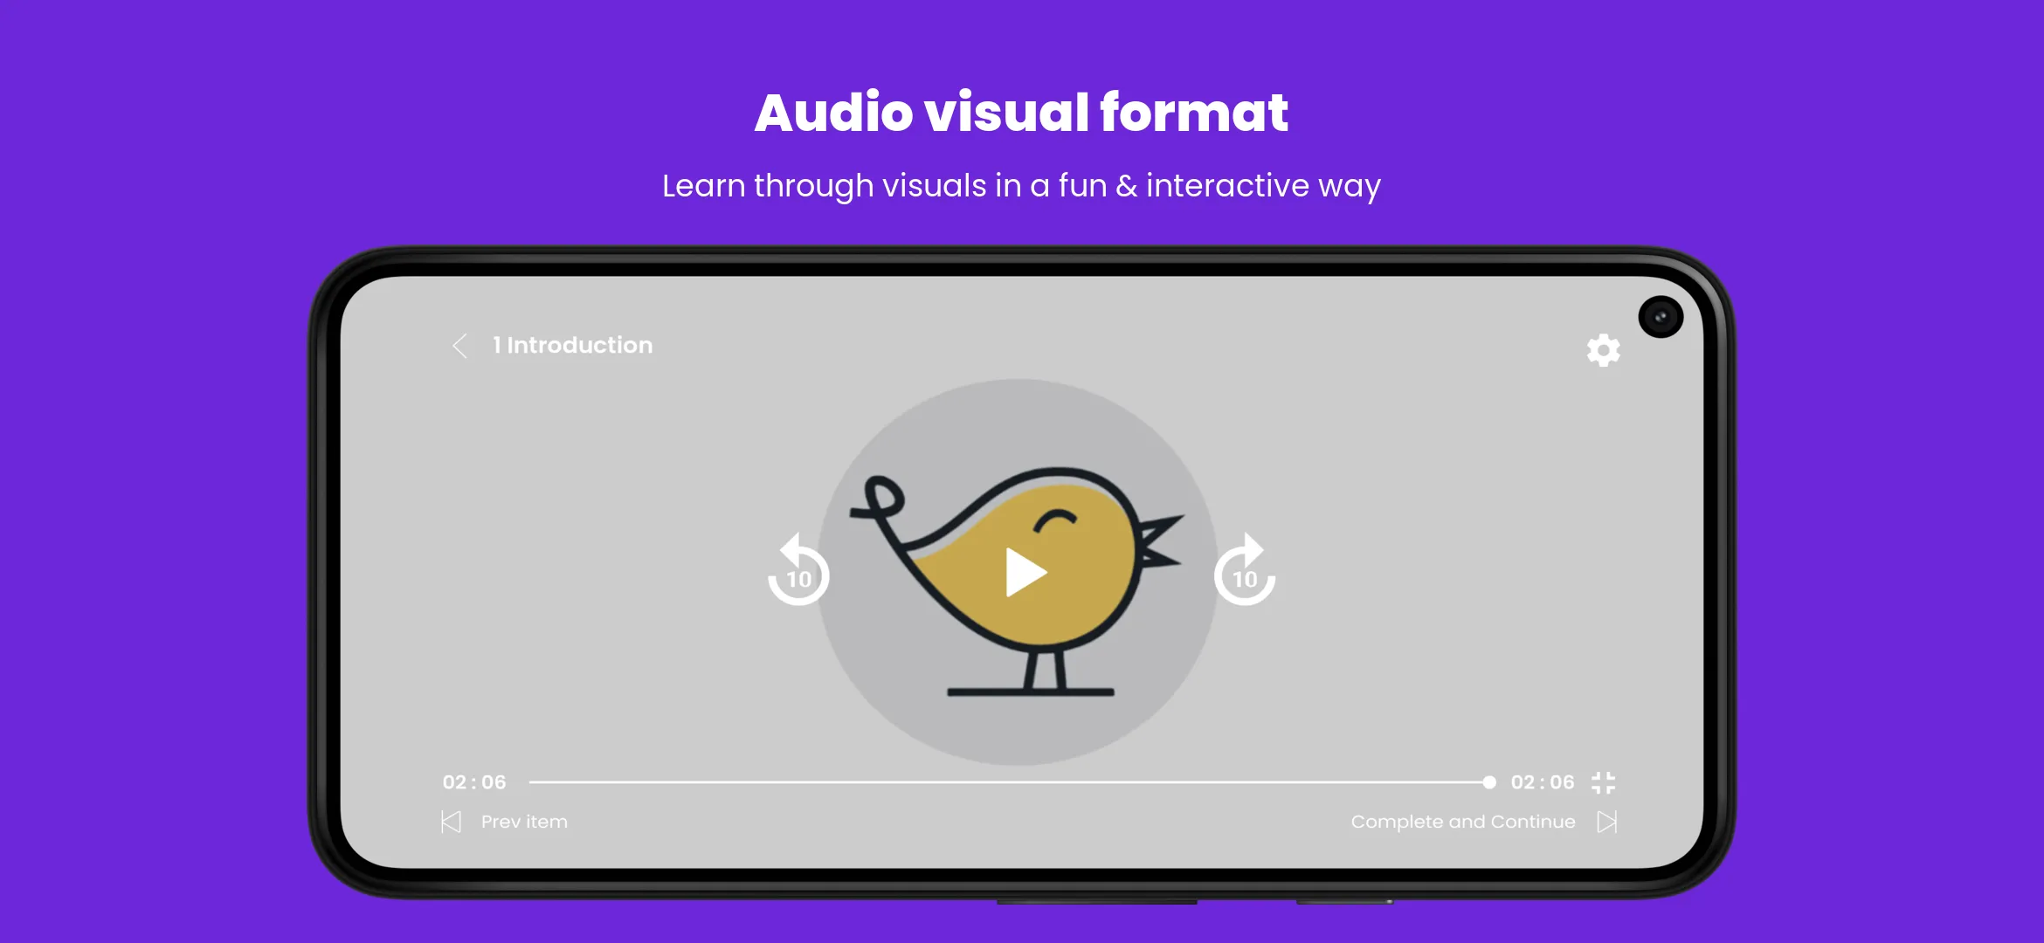The height and width of the screenshot is (943, 2044).
Task: Click Complete and Continue
Action: (1463, 822)
